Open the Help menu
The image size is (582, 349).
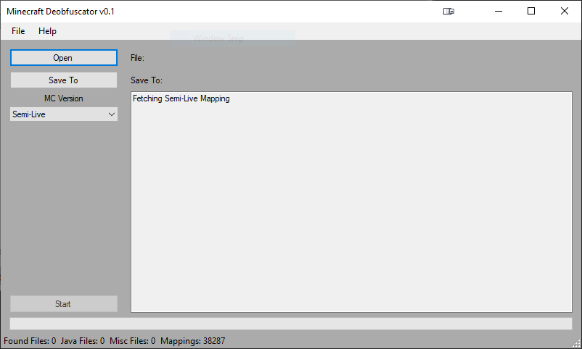tap(47, 31)
